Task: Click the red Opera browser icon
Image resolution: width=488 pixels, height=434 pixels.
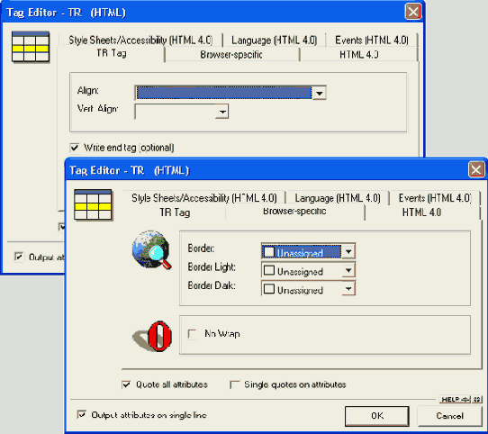Action: coord(152,336)
